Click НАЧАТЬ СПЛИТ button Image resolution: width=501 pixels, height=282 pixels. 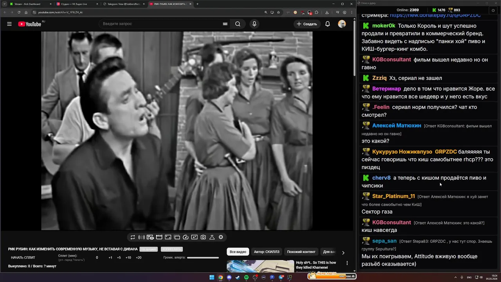pyautogui.click(x=23, y=257)
